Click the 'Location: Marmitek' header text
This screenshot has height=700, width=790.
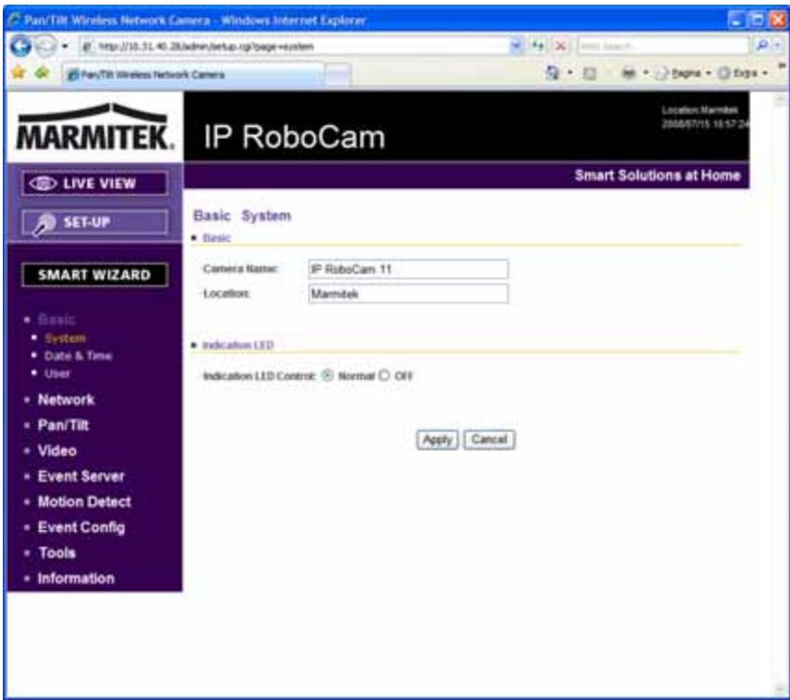pos(700,110)
